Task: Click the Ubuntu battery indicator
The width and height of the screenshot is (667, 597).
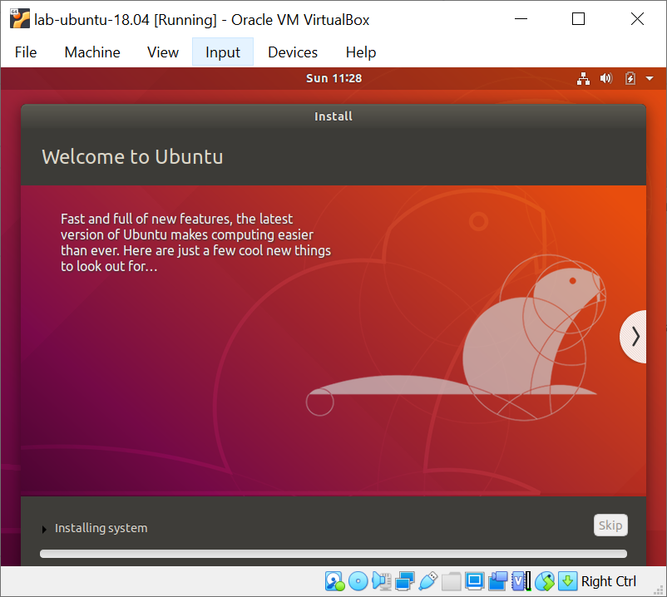Action: (630, 78)
